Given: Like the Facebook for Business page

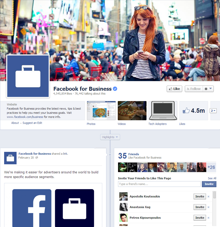Looking at the screenshot, I should click(x=174, y=89).
